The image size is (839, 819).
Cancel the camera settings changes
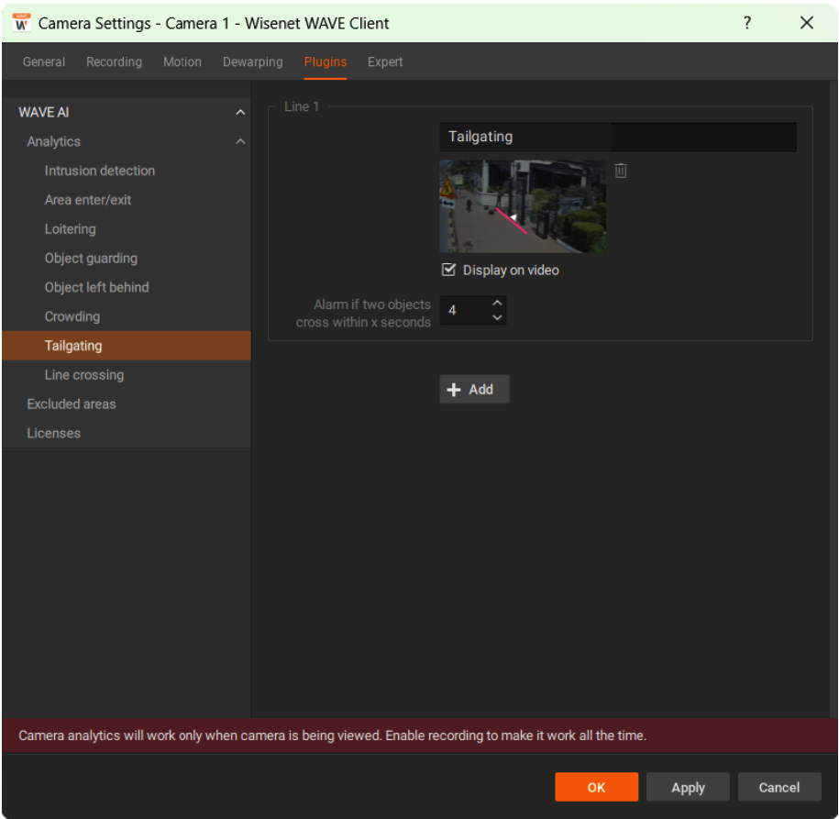point(779,787)
